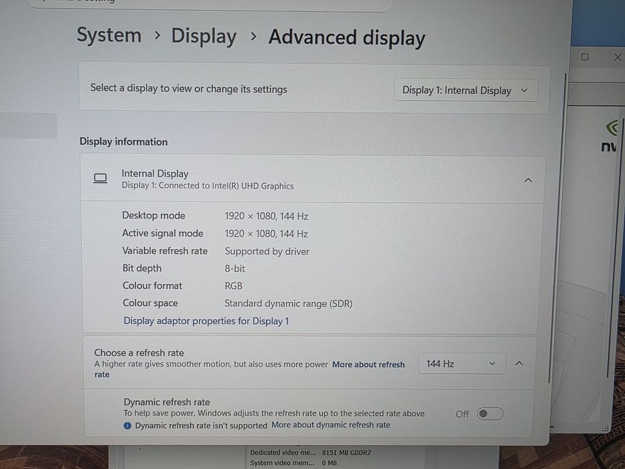Image resolution: width=625 pixels, height=469 pixels.
Task: Open the Display 1: Internal Display dropdown
Action: [466, 90]
